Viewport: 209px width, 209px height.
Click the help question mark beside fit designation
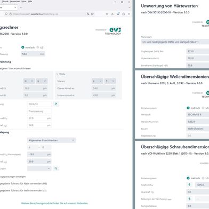56,104
